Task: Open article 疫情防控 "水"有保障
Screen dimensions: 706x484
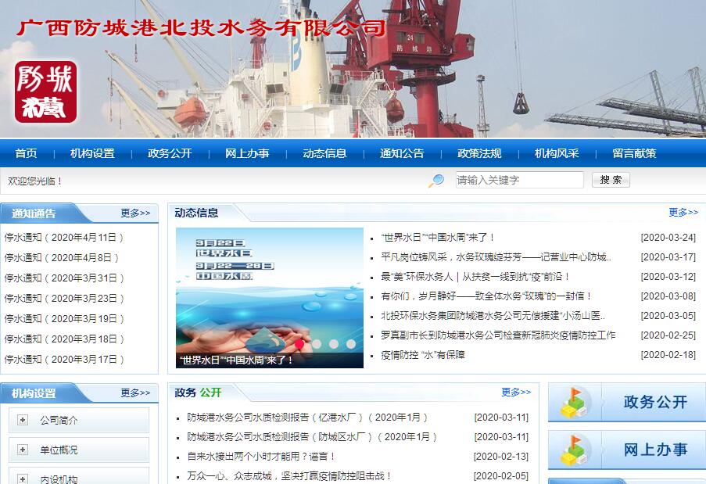Action: [423, 355]
